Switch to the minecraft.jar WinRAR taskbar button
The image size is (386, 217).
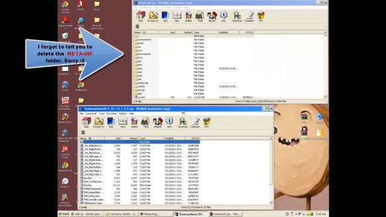coord(225,214)
